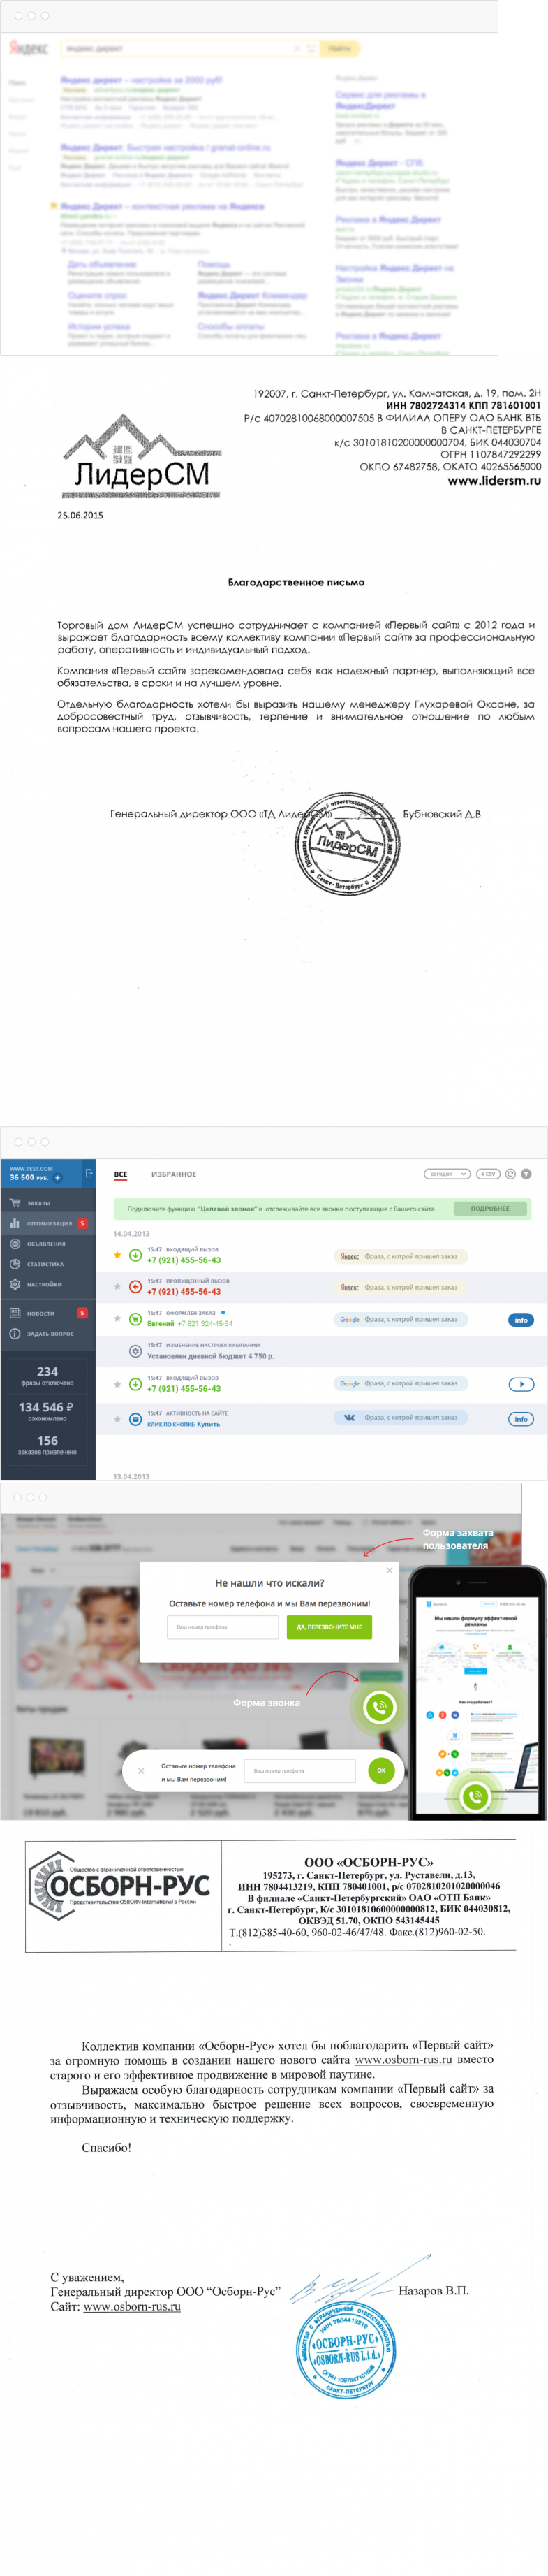Open the www.lidersm.ru link in letterhead
The height and width of the screenshot is (2576, 548).
[494, 480]
